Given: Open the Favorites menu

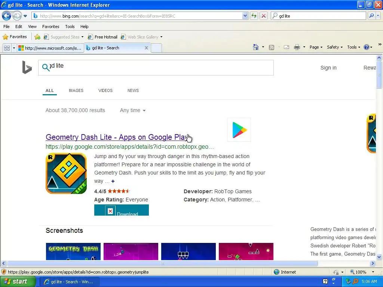Looking at the screenshot, I should click(50, 27).
